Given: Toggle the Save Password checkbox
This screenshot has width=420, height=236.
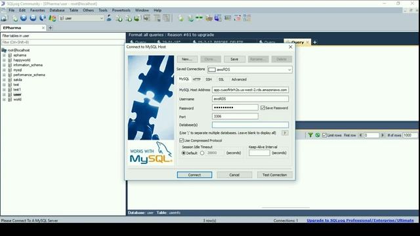Looking at the screenshot, I should [262, 108].
